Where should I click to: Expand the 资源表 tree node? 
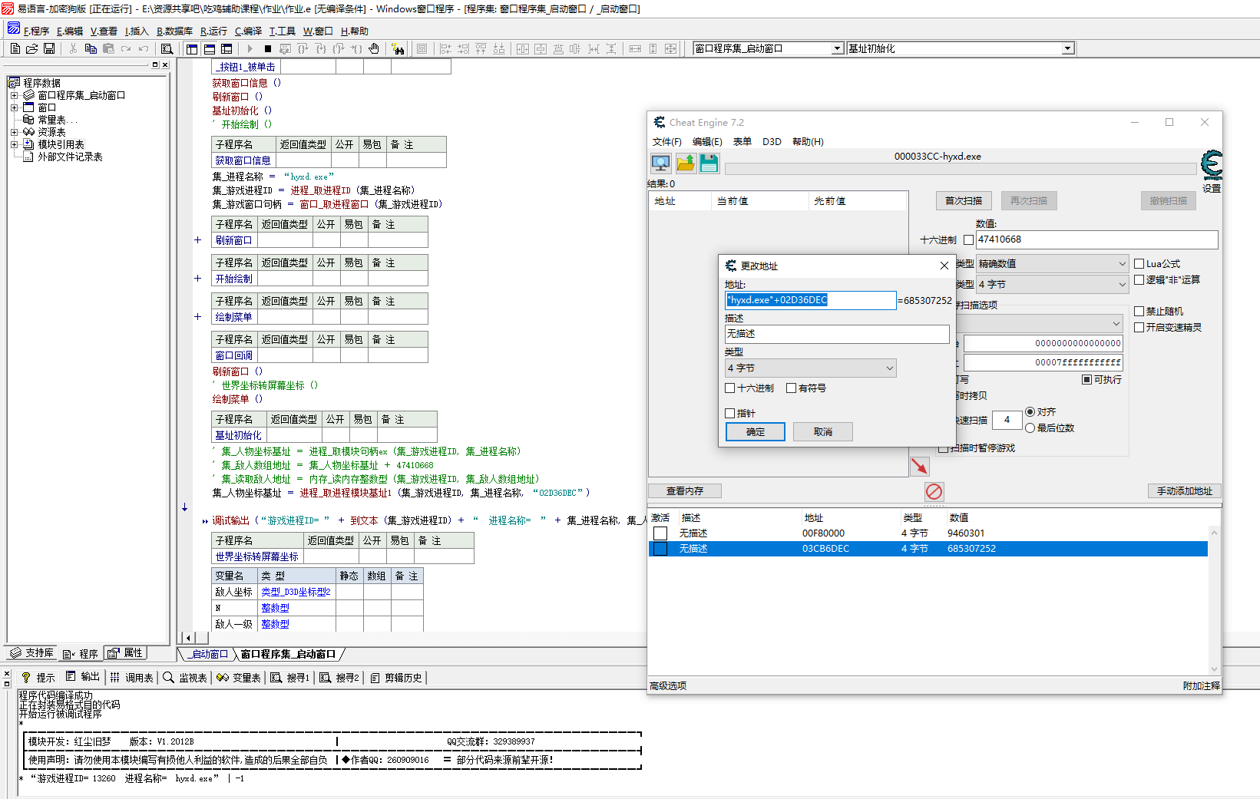[x=14, y=132]
